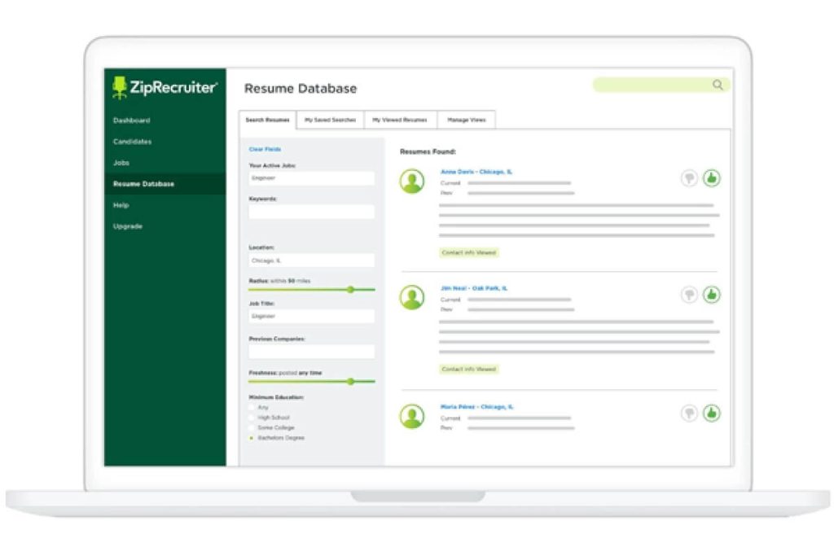Screen dimensions: 834x556
Task: Choose High School as minimum education
Action: pyautogui.click(x=251, y=417)
